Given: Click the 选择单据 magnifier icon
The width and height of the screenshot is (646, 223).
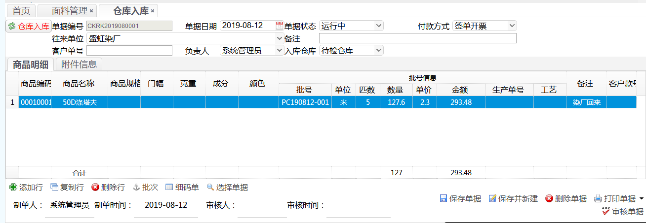Looking at the screenshot, I should 210,187.
